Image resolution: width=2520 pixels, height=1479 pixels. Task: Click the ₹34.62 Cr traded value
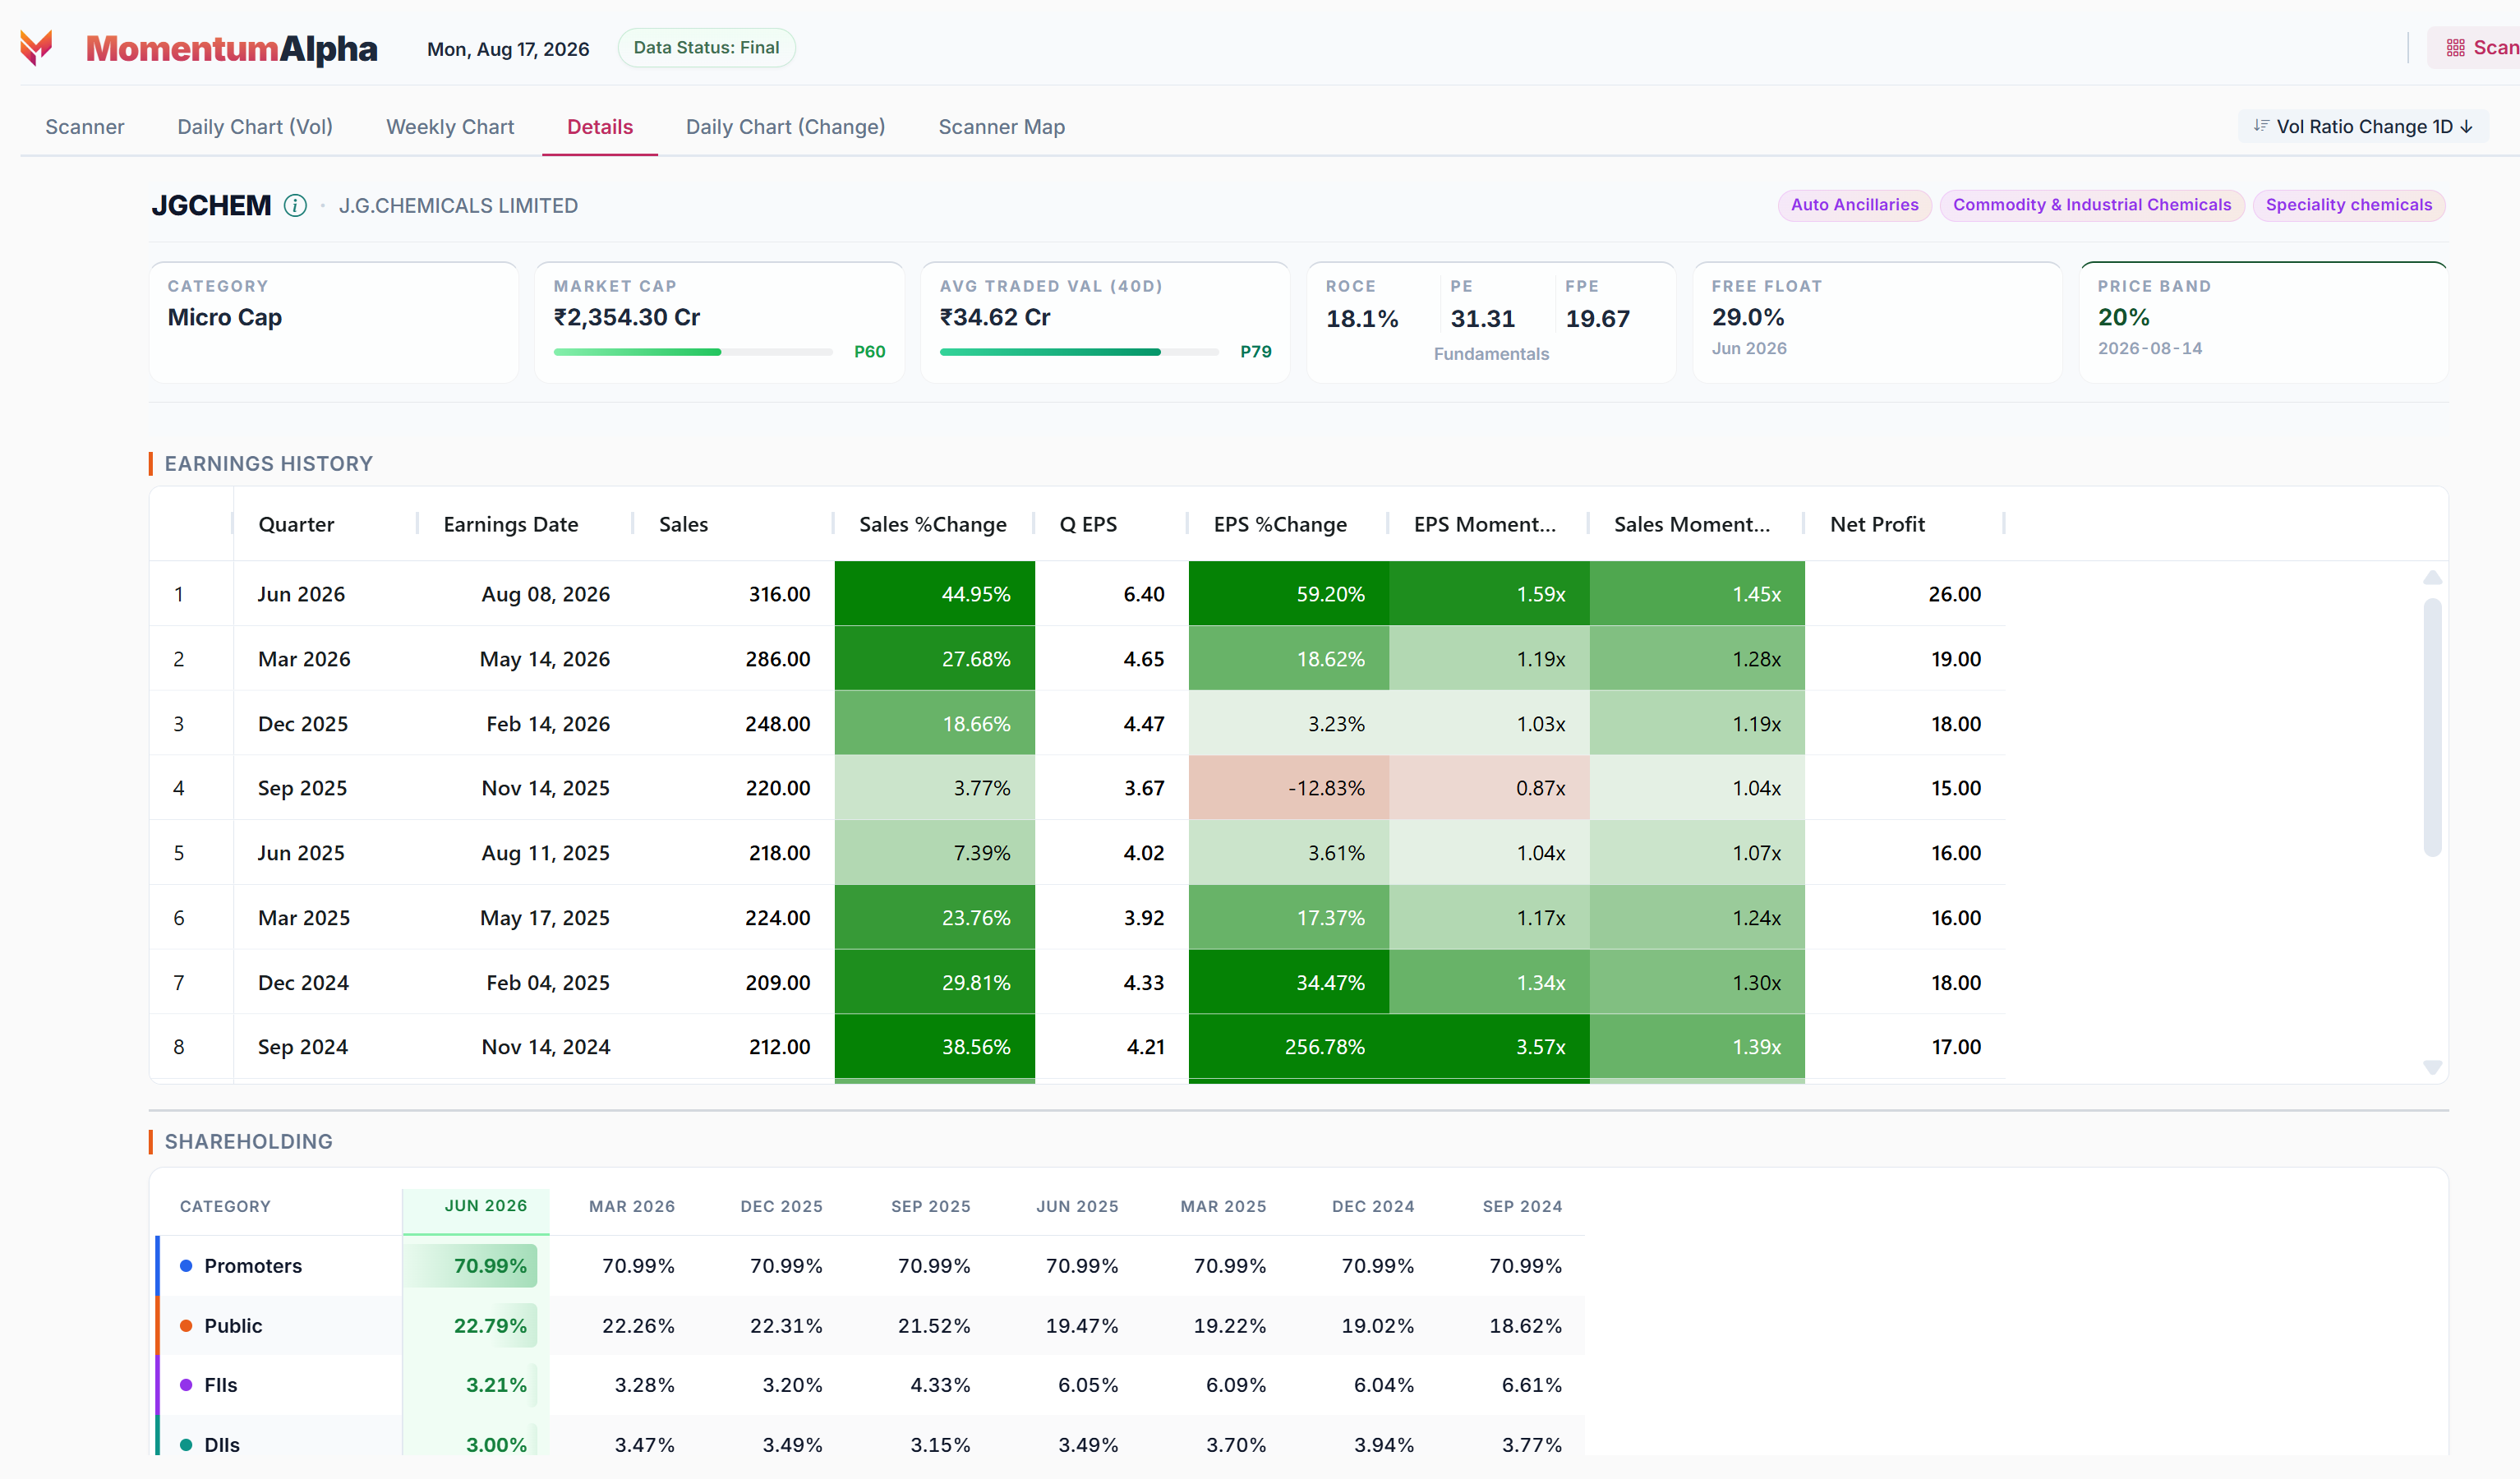coord(995,317)
